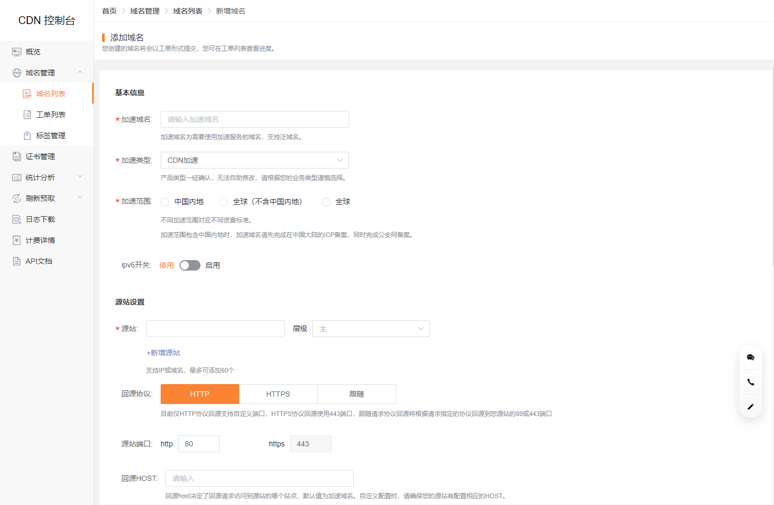
Task: Enable the ipv6 switch
Action: click(x=190, y=265)
